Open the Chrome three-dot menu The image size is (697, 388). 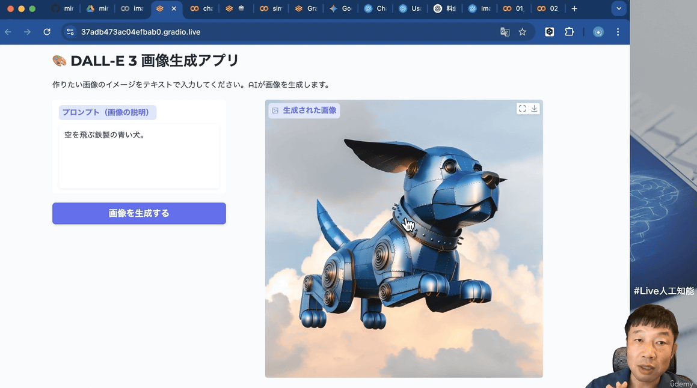click(x=618, y=32)
